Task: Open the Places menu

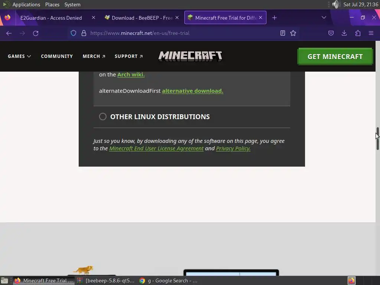Action: coord(52,4)
